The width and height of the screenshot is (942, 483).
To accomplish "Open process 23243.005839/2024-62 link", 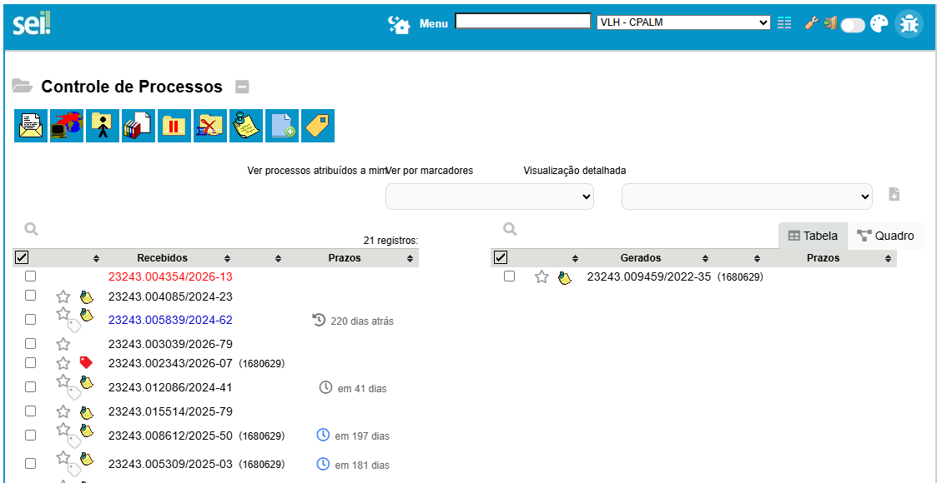I will (x=170, y=320).
